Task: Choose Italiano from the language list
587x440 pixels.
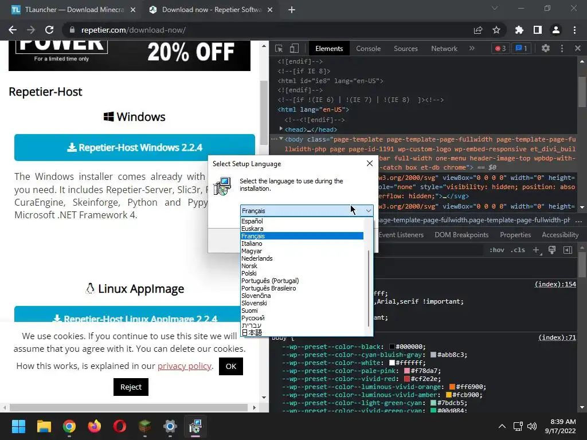Action: click(302, 243)
